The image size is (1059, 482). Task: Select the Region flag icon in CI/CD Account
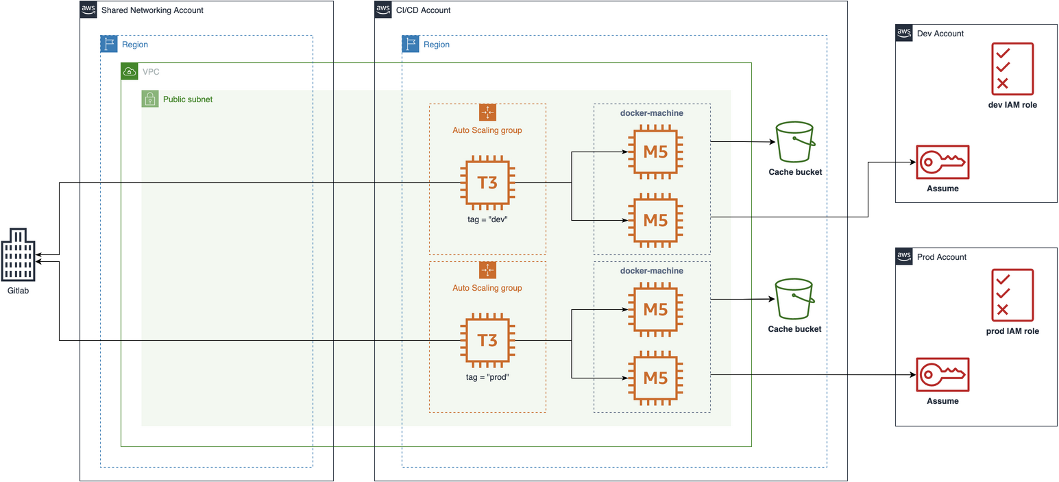pyautogui.click(x=411, y=44)
